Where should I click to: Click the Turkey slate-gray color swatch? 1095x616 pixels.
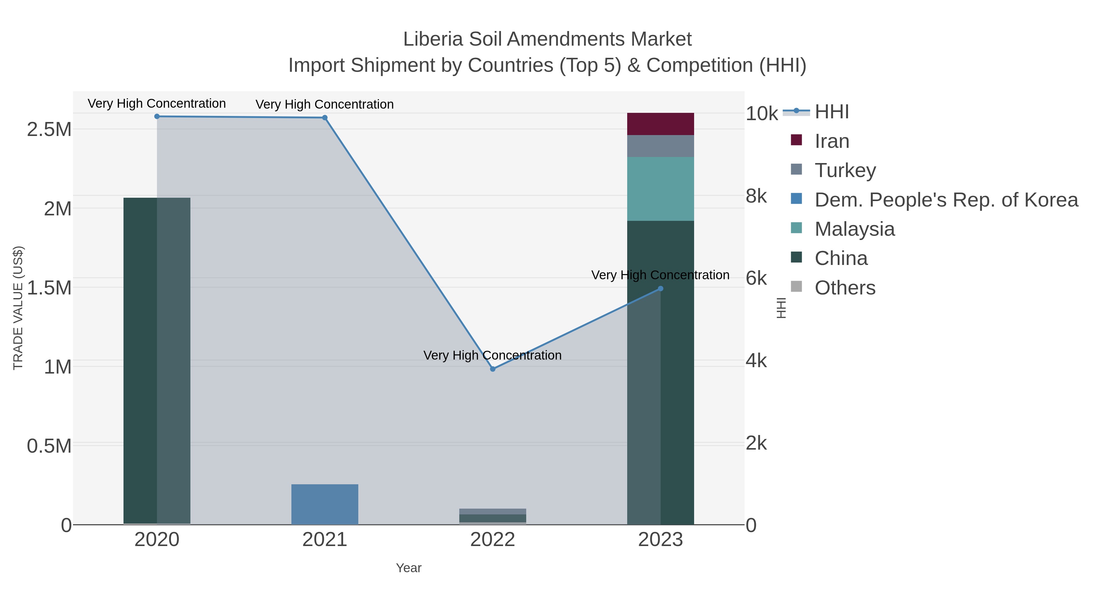796,169
